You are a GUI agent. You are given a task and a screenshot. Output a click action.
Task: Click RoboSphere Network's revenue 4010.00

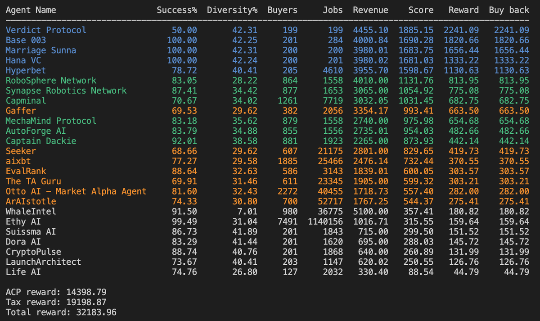(x=371, y=81)
